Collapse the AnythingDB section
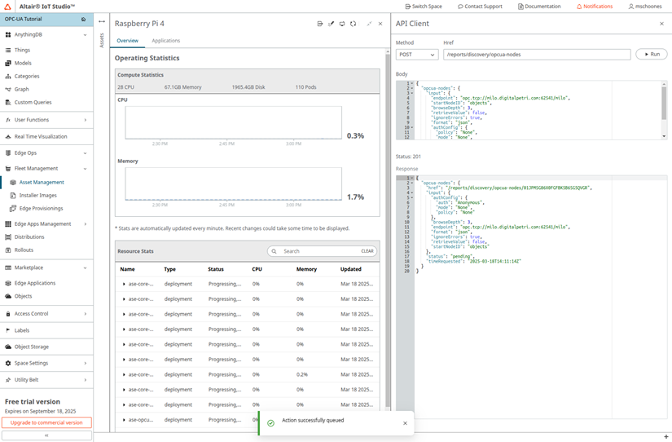The image size is (672, 442). point(85,35)
